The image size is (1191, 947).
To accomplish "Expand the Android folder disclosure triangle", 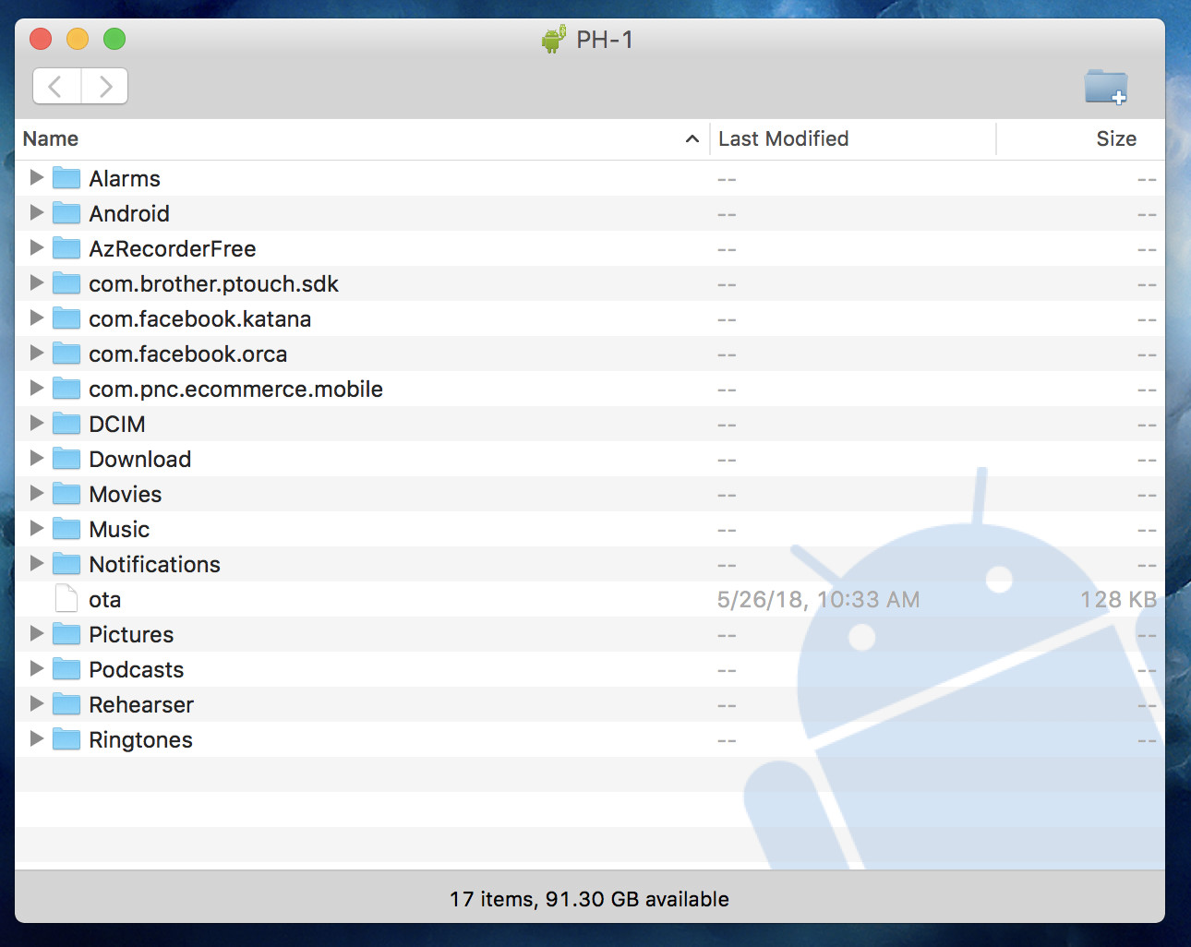I will [x=37, y=212].
